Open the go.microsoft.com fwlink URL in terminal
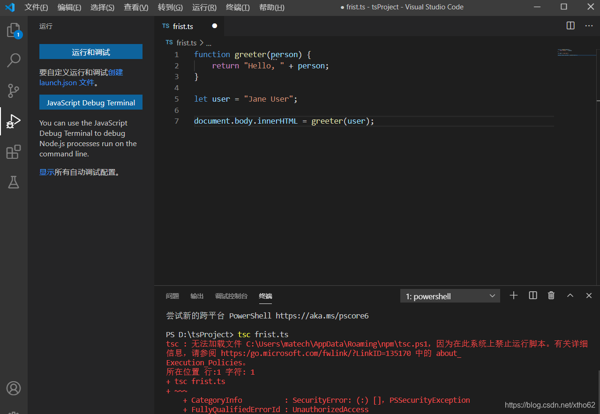 316,353
